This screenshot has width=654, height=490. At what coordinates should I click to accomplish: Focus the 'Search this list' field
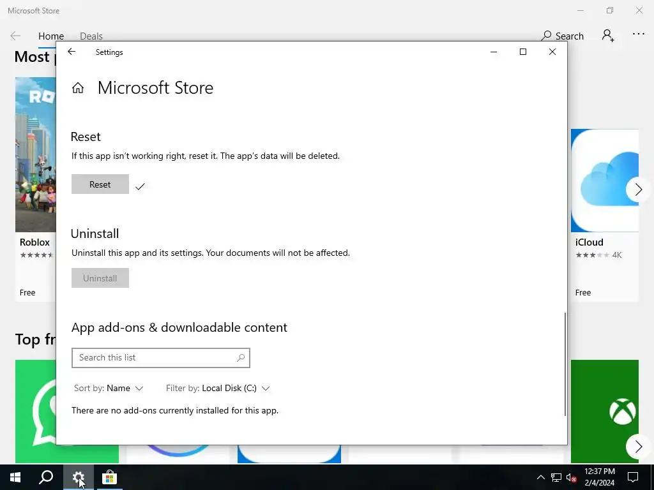(160, 358)
